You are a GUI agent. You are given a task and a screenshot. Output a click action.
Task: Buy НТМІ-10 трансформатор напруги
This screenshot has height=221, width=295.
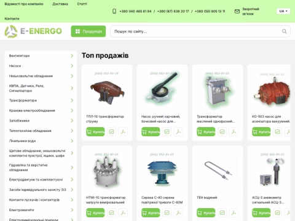(x=95, y=213)
